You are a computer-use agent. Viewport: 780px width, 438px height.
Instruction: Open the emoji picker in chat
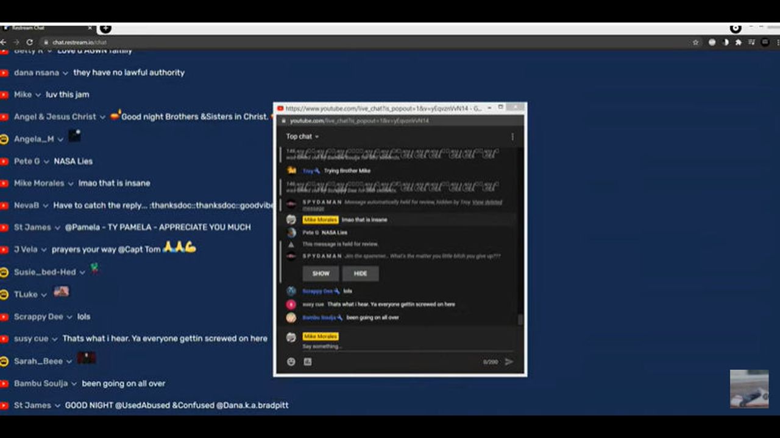pos(291,362)
